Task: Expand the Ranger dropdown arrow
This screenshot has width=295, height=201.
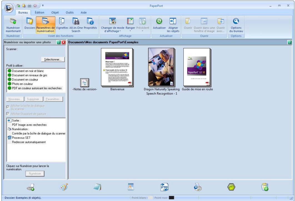Action: [x=130, y=31]
